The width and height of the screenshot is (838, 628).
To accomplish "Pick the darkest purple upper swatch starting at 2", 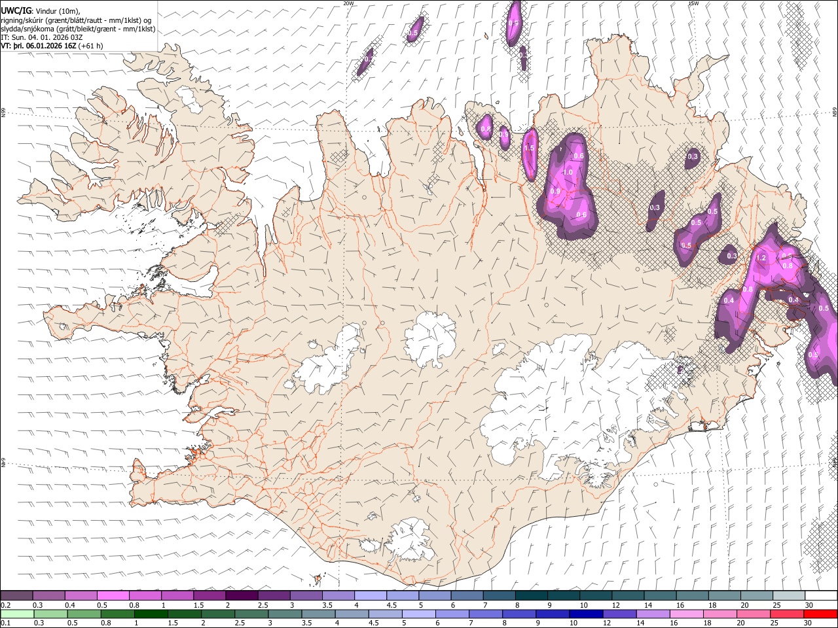I will tap(242, 595).
